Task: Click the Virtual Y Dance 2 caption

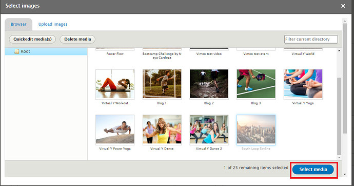Action: pyautogui.click(x=209, y=148)
